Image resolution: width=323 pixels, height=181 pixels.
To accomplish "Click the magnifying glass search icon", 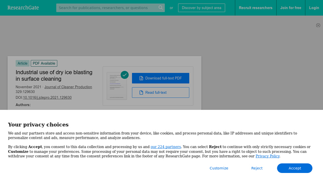I will click(161, 8).
